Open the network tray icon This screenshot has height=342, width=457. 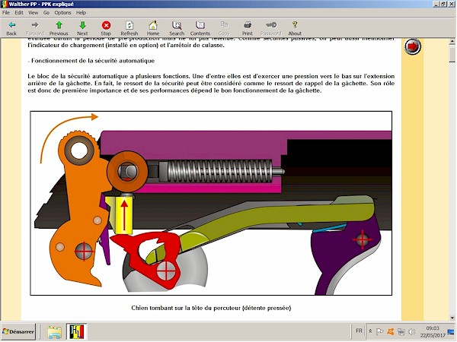[401, 331]
